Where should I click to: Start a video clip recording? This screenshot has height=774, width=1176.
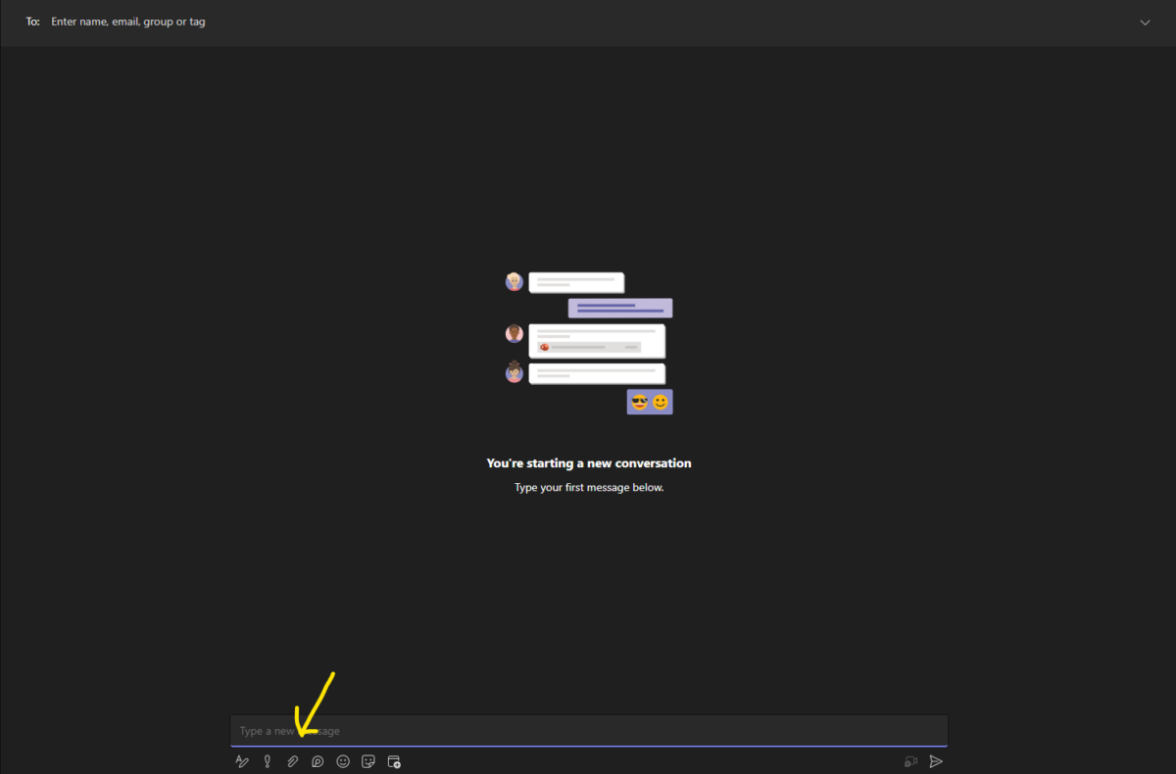click(x=910, y=761)
